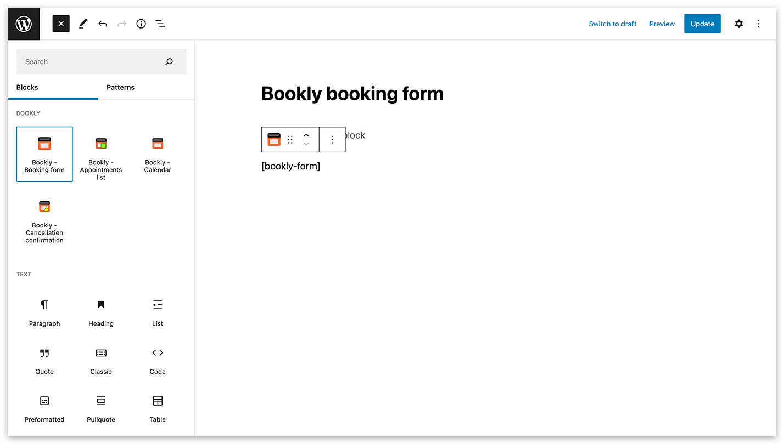The width and height of the screenshot is (784, 444).
Task: Open the Settings gear sidebar
Action: pyautogui.click(x=739, y=24)
